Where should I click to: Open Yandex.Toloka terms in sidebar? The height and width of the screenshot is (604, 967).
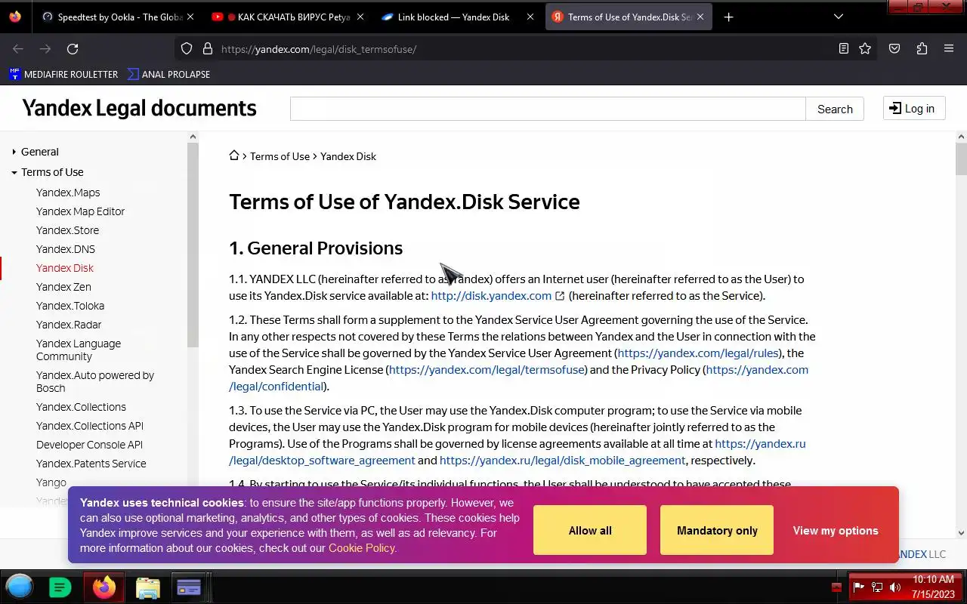[x=70, y=306]
